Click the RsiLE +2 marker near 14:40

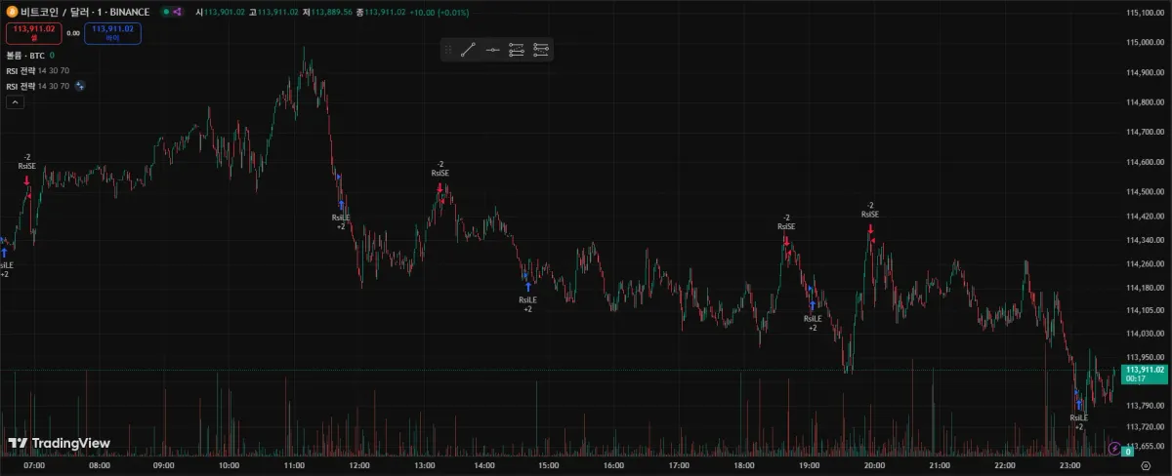click(x=527, y=297)
